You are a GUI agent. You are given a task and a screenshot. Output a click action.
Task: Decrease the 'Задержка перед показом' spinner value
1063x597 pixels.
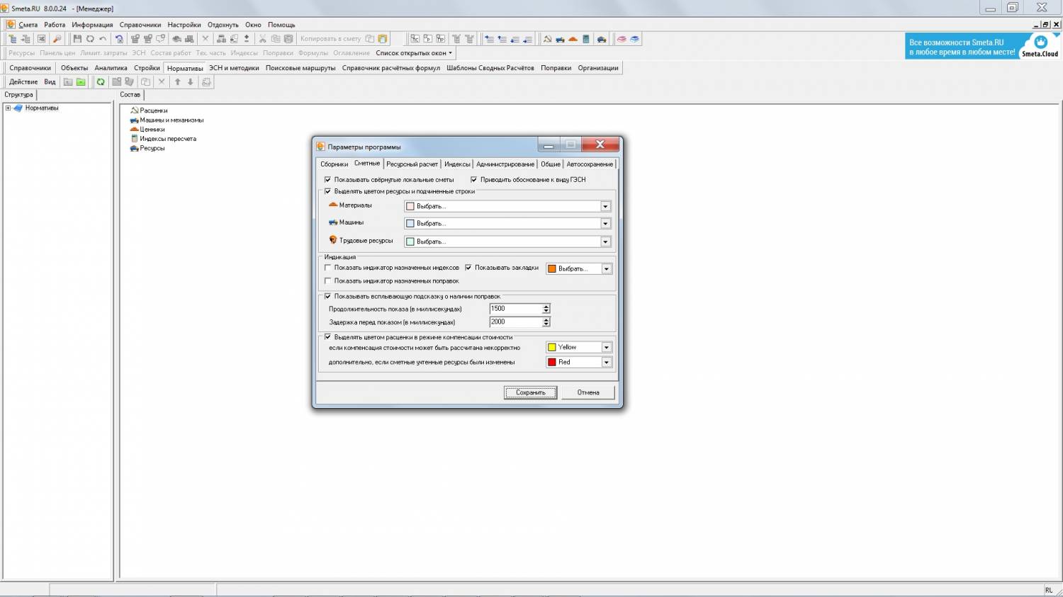click(546, 324)
